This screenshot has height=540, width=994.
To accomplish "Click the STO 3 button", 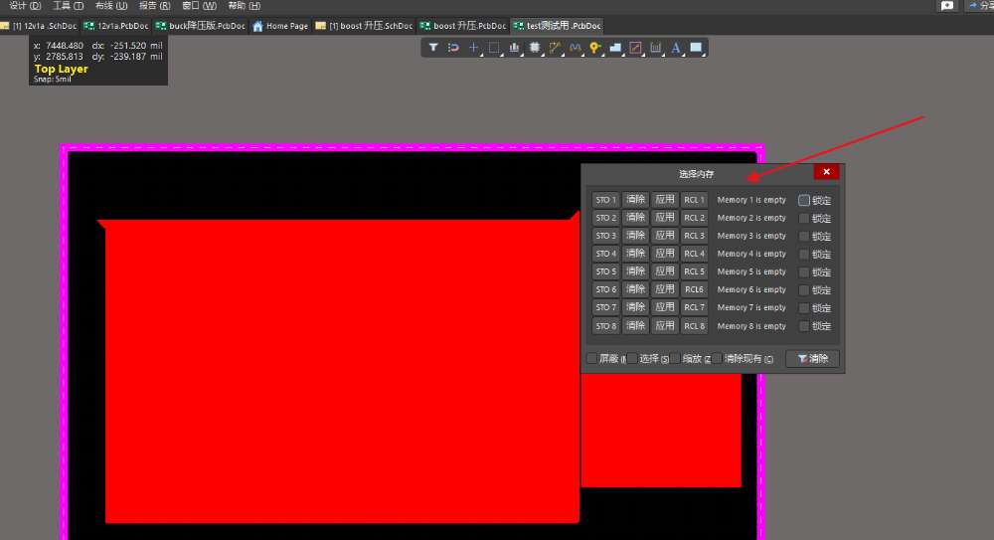I will (605, 236).
